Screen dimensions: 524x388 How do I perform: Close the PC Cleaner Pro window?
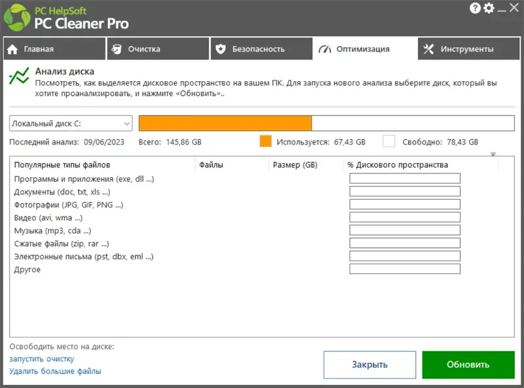[x=514, y=7]
